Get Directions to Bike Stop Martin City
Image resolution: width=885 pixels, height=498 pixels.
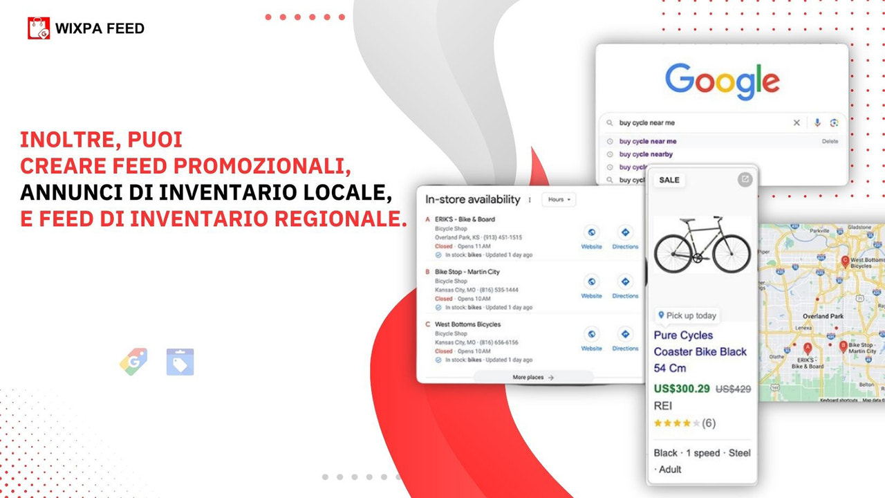(x=625, y=286)
